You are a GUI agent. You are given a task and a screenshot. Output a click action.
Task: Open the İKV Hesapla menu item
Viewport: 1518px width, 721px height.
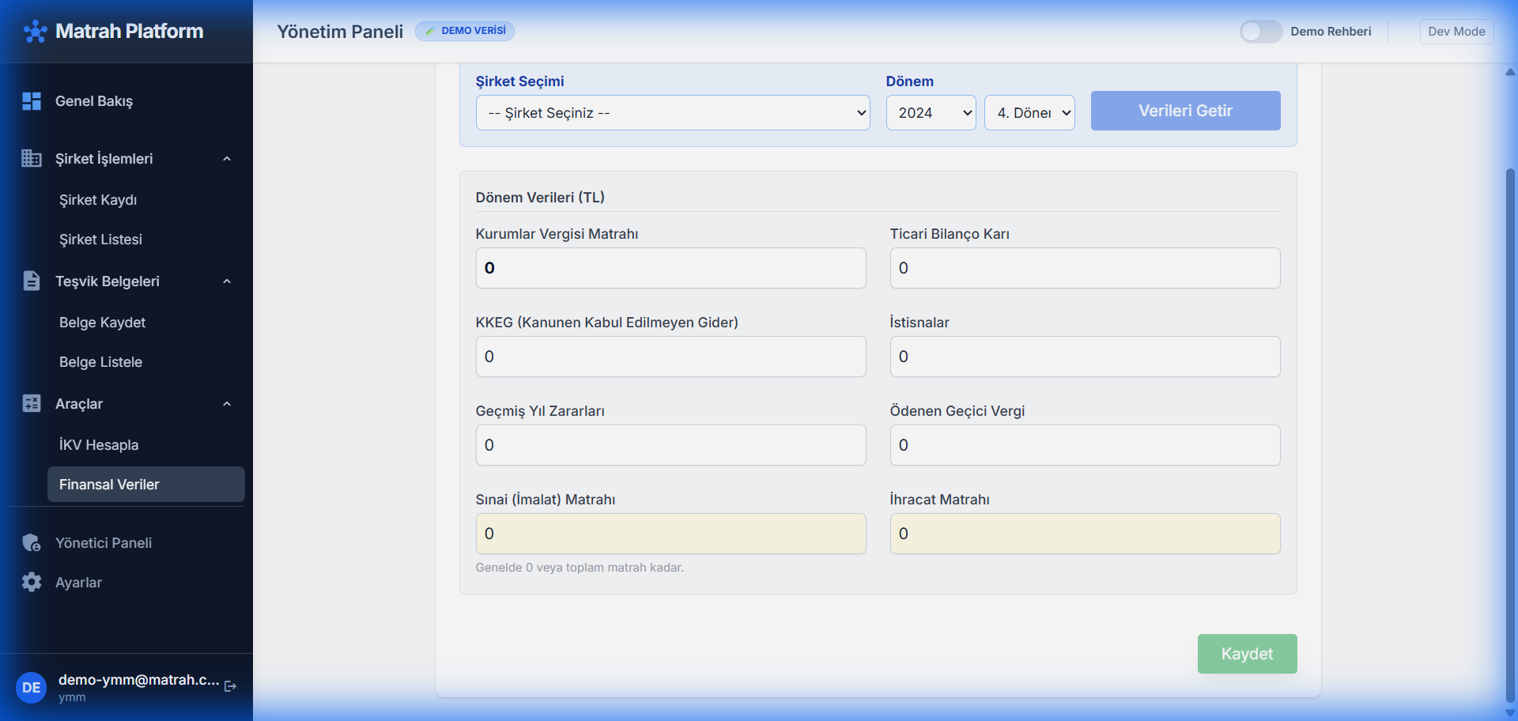99,445
